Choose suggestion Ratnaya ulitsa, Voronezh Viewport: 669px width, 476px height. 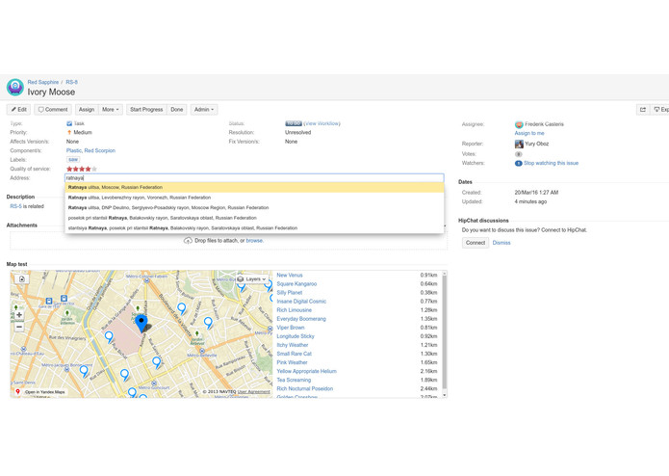(254, 198)
